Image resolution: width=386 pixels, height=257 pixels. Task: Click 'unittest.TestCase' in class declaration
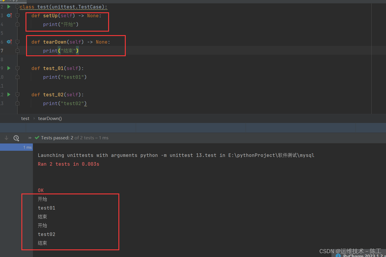[77, 7]
